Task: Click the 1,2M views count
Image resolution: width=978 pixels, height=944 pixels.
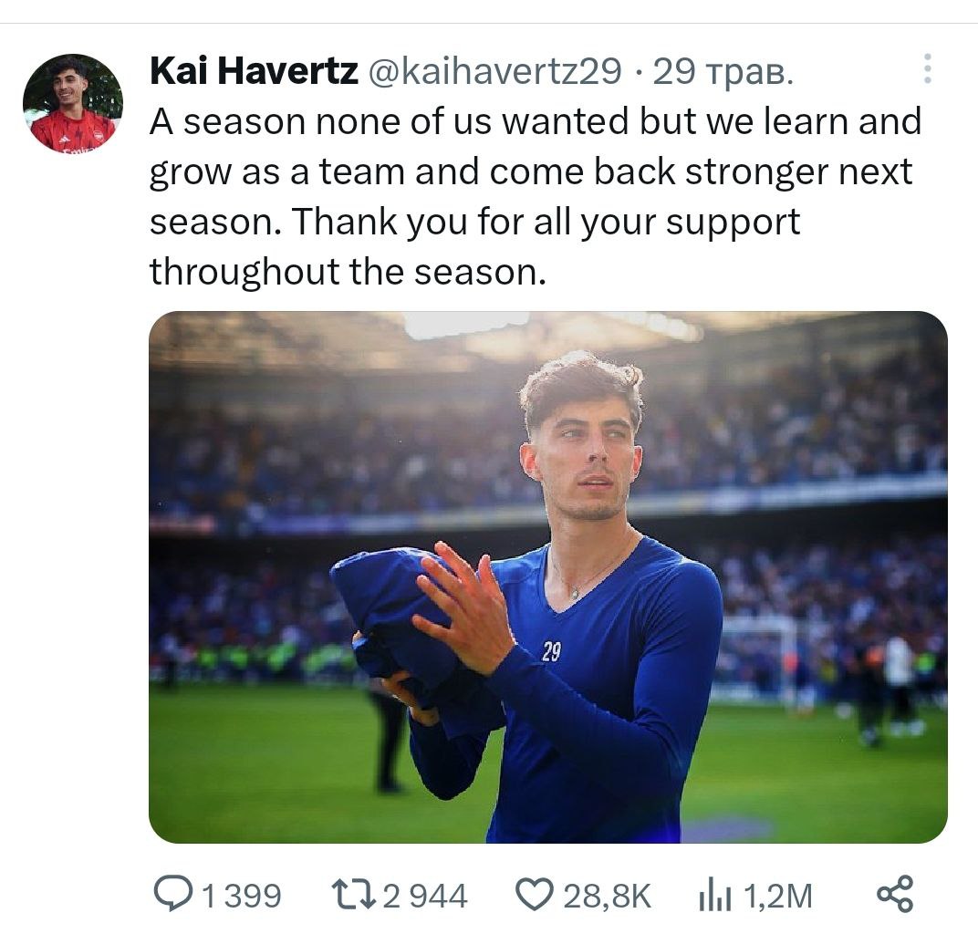Action: (778, 896)
